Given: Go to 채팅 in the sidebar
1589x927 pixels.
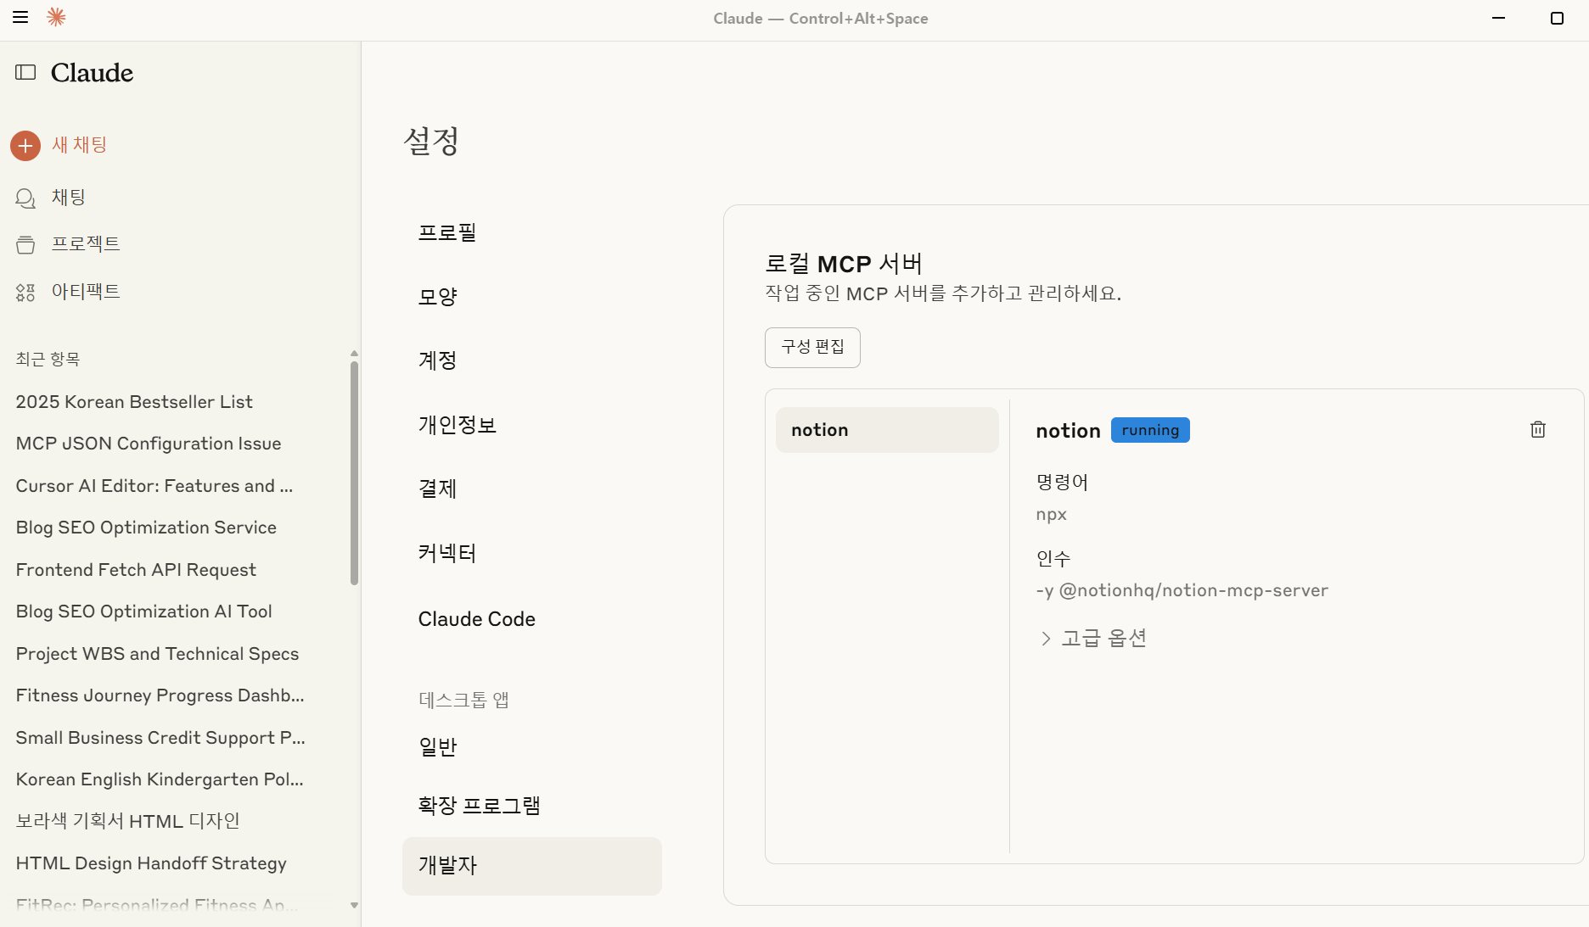Looking at the screenshot, I should tap(69, 198).
